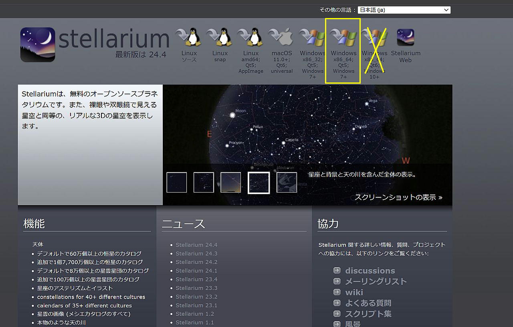513x327 pixels.
Task: Open the language selection dropdown
Action: (404, 10)
